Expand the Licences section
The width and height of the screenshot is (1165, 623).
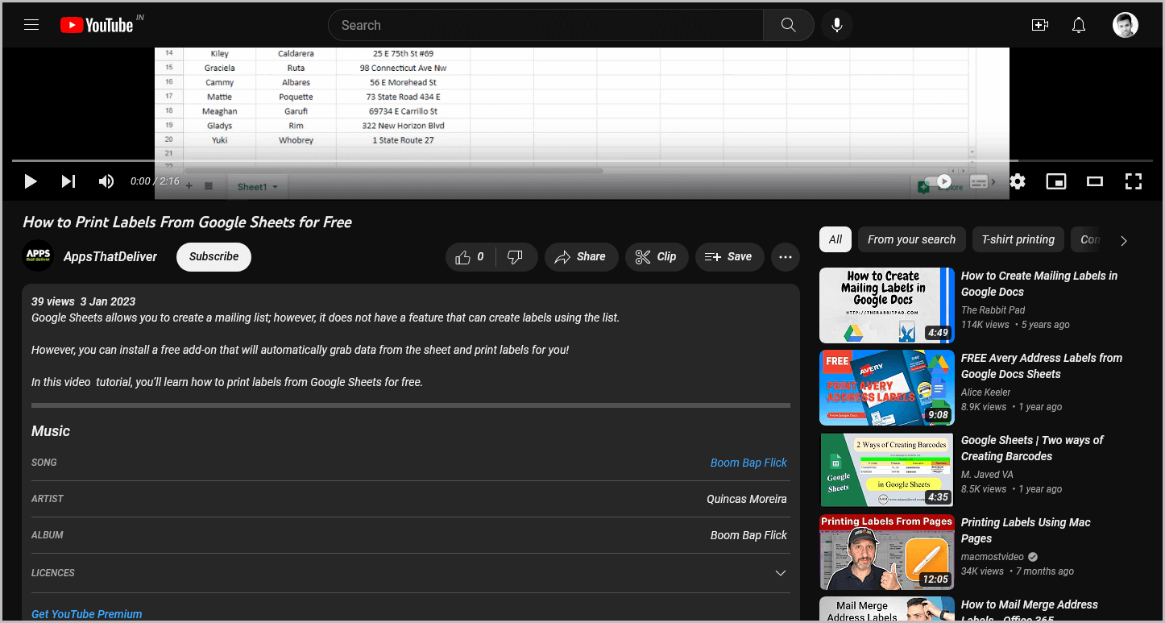point(780,573)
